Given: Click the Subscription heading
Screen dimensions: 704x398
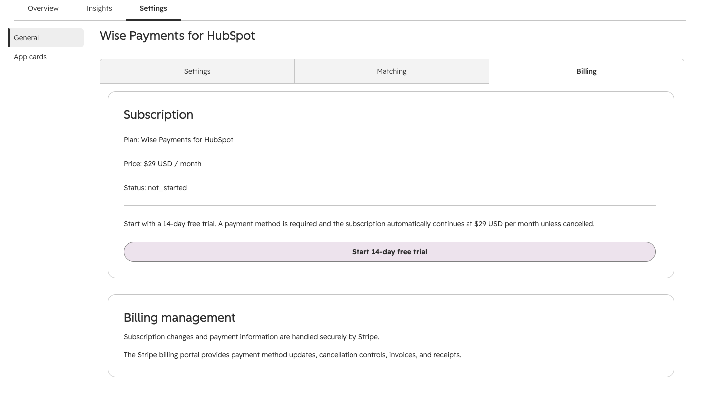Looking at the screenshot, I should (158, 114).
